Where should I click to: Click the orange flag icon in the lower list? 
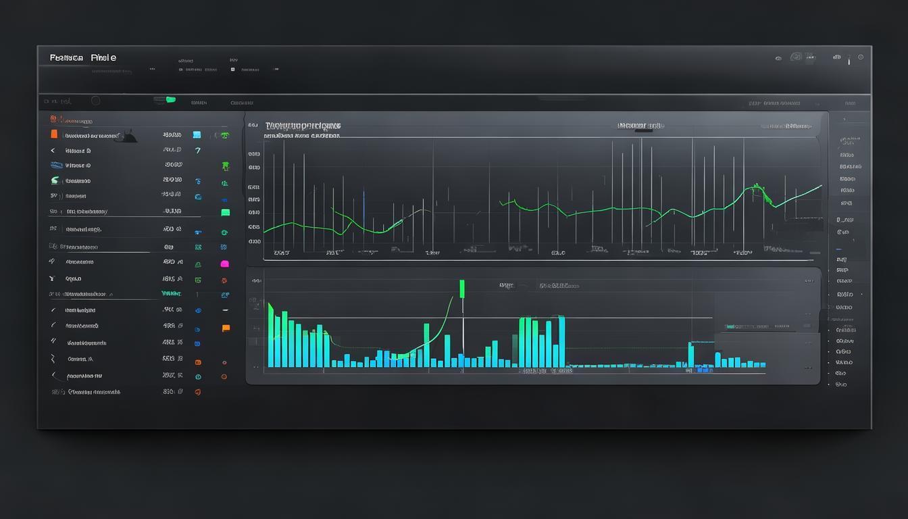[x=226, y=328]
